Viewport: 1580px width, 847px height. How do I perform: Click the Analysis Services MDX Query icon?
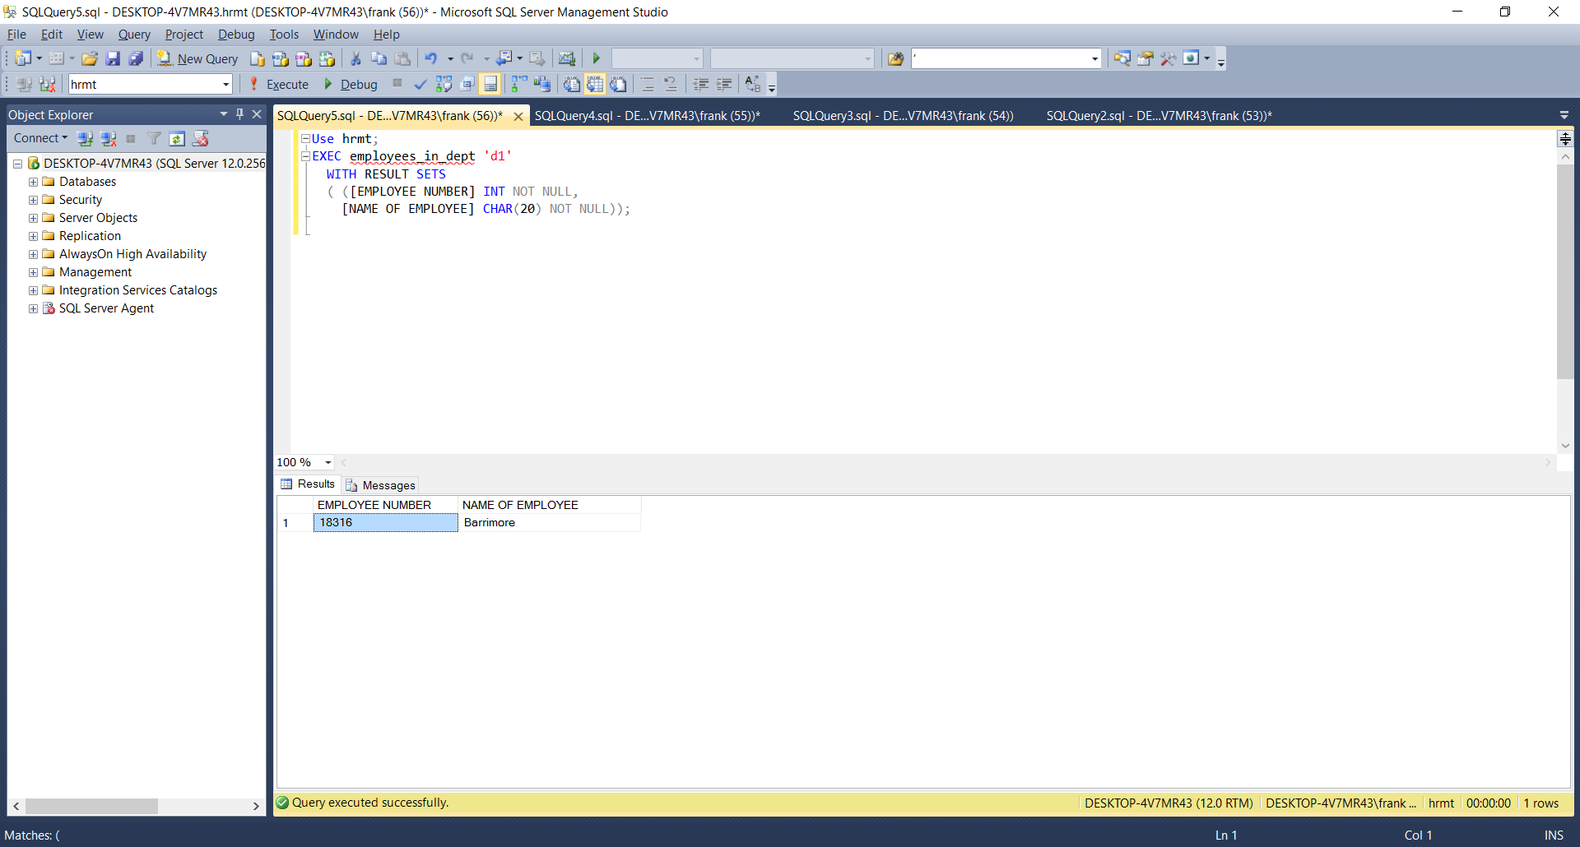tap(281, 58)
